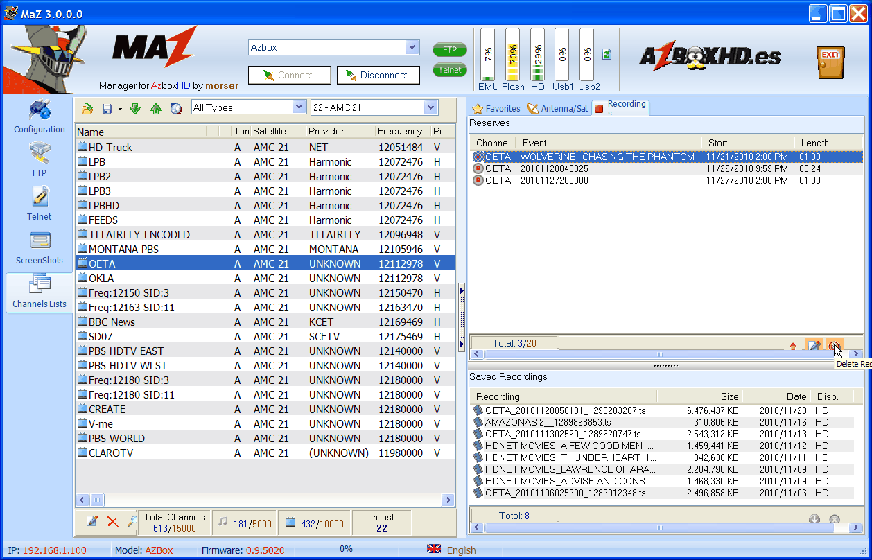The height and width of the screenshot is (560, 872).
Task: Sort channels by Satellite column header
Action: click(x=278, y=132)
